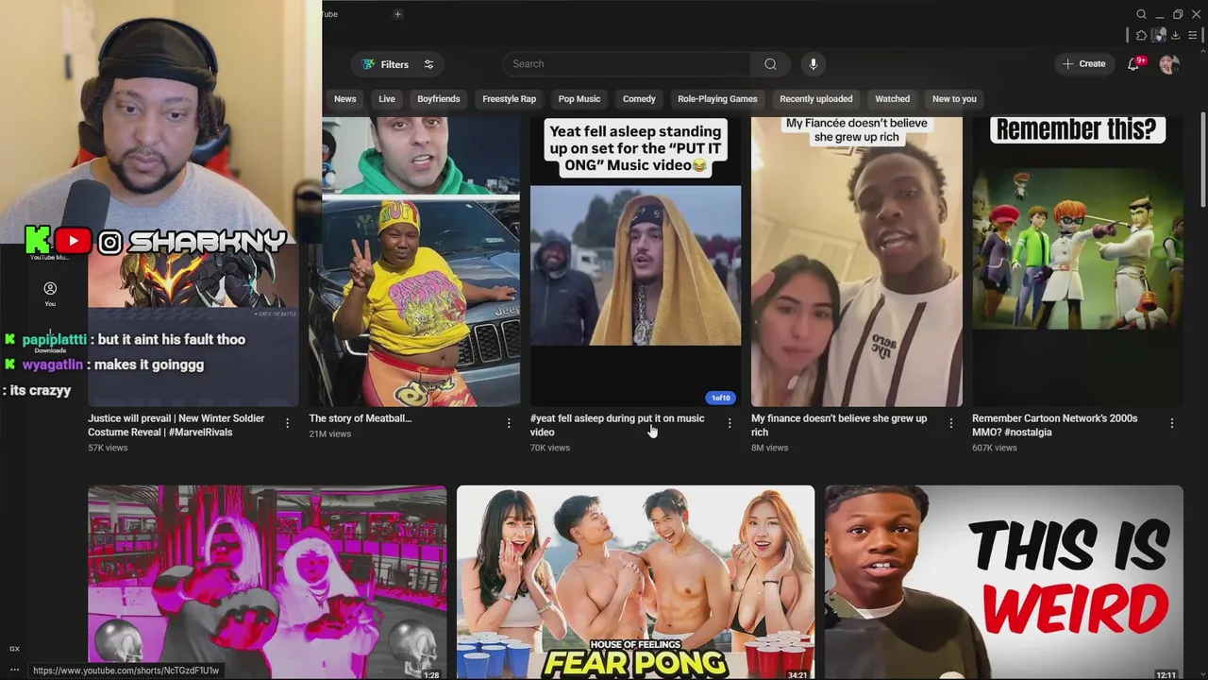Viewport: 1208px width, 680px height.
Task: Select the News chip
Action: point(345,99)
